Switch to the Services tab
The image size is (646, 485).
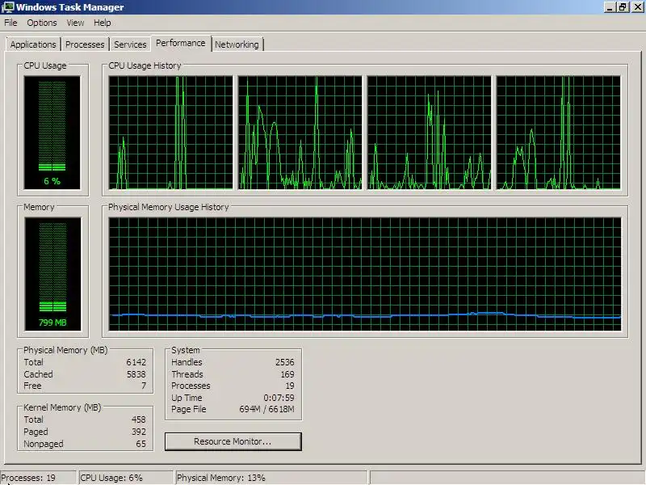pos(130,44)
